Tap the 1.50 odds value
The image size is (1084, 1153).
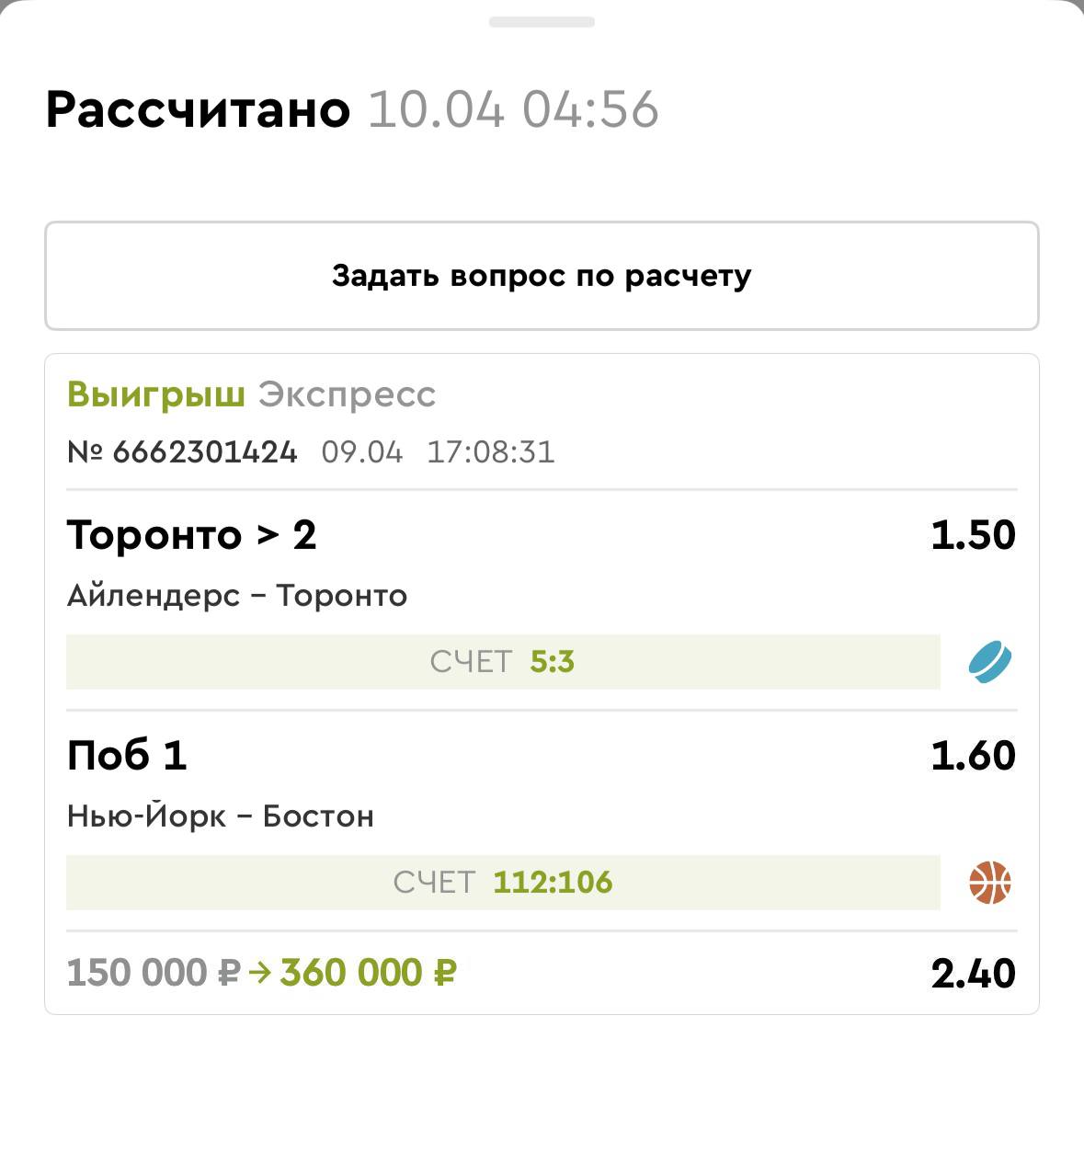point(973,535)
